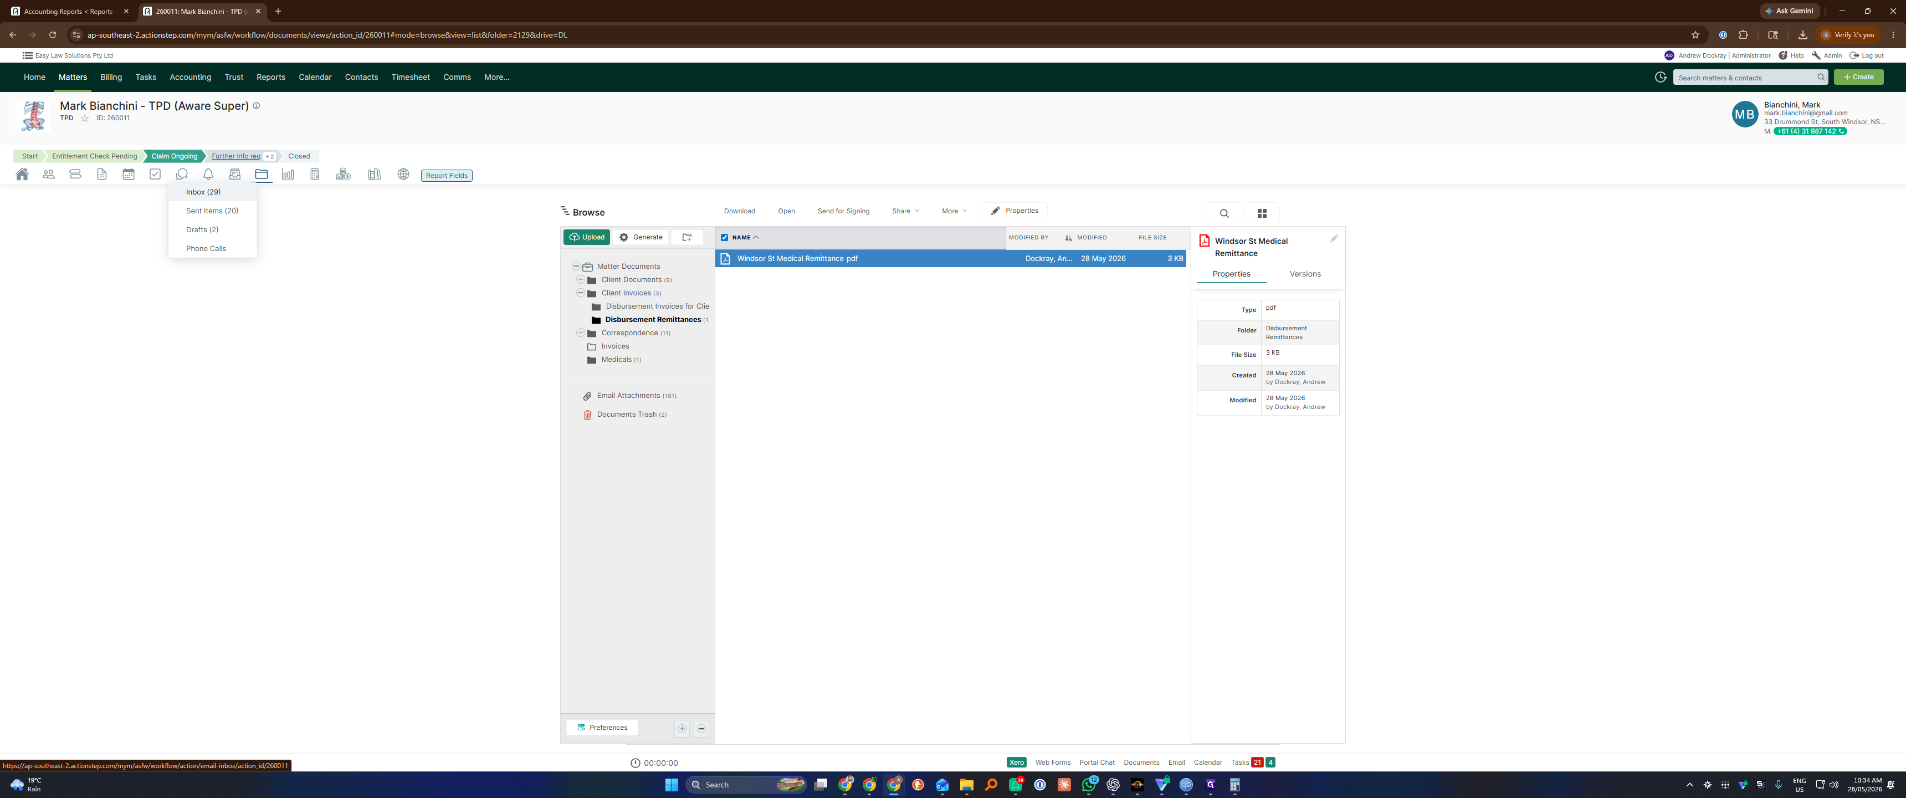
Task: Open the Share dropdown
Action: [906, 211]
